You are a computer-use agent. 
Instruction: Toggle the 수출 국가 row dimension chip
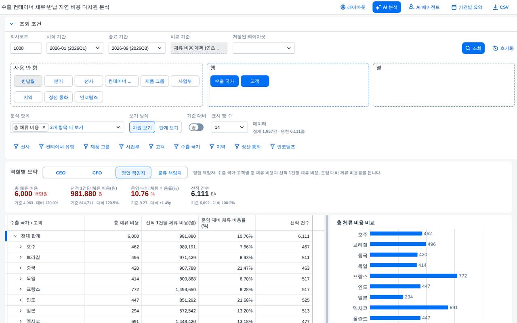pyautogui.click(x=225, y=81)
